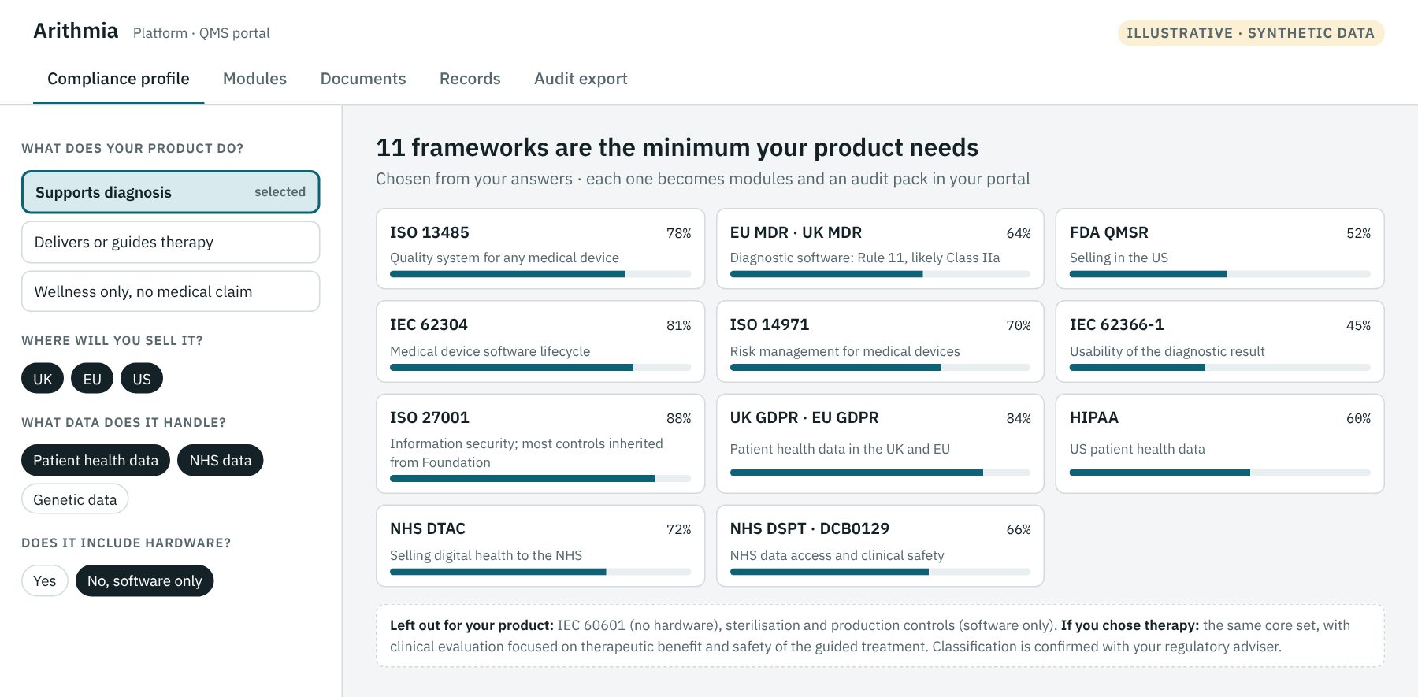The height and width of the screenshot is (697, 1418).
Task: Deselect the Patient health data chip
Action: (x=95, y=460)
